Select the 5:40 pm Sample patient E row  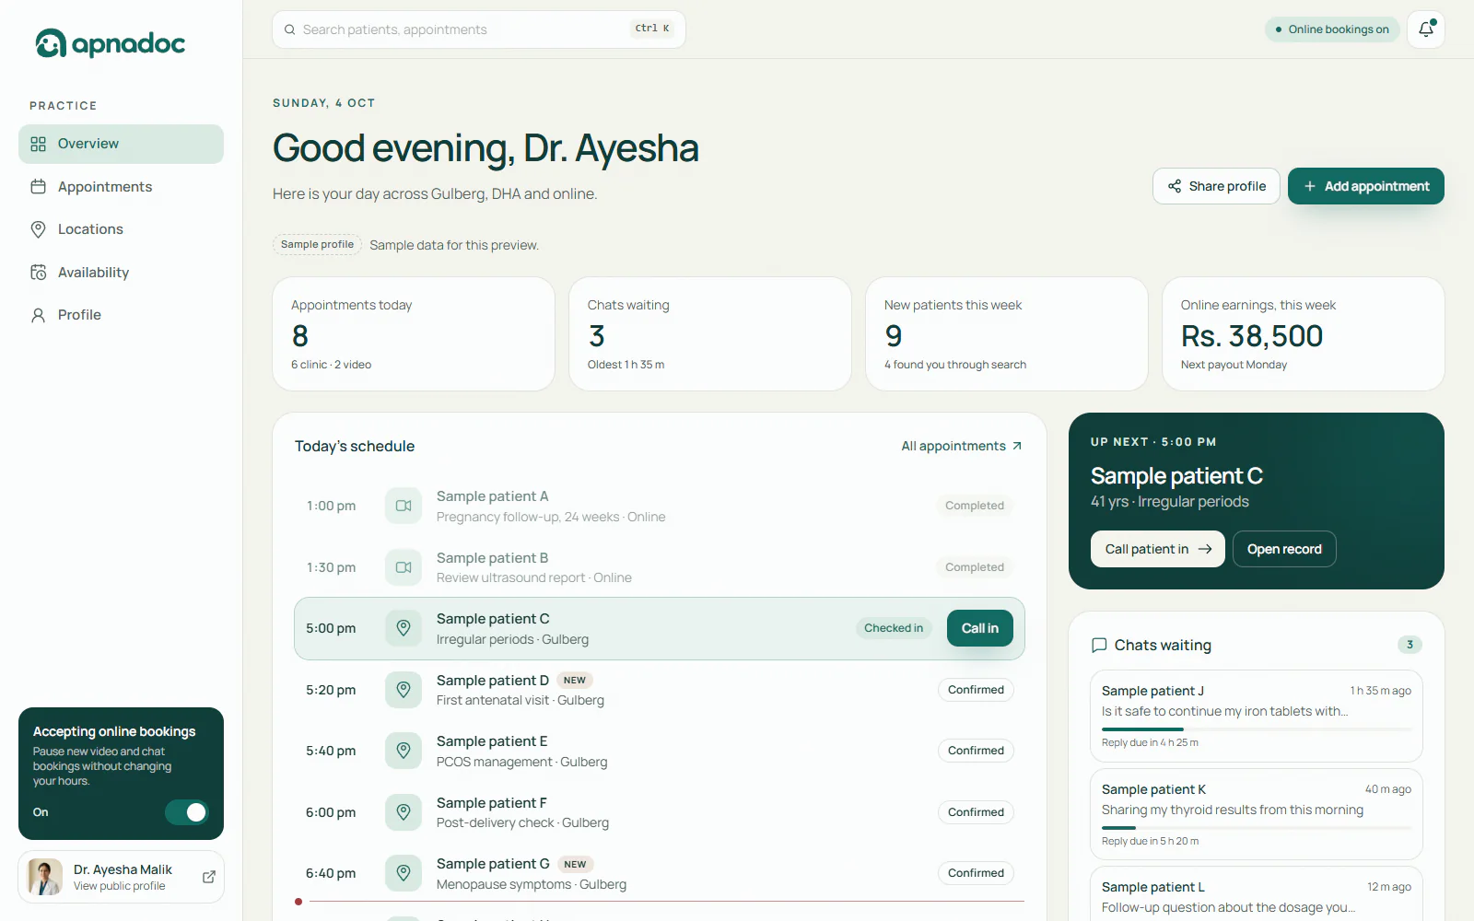coord(660,751)
